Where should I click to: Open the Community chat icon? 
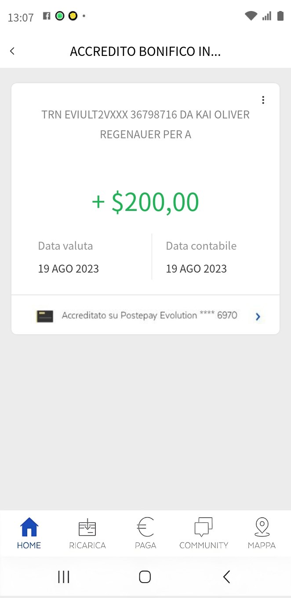point(204,527)
